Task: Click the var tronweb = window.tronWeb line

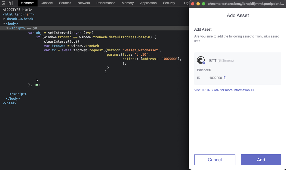Action: 71,46
